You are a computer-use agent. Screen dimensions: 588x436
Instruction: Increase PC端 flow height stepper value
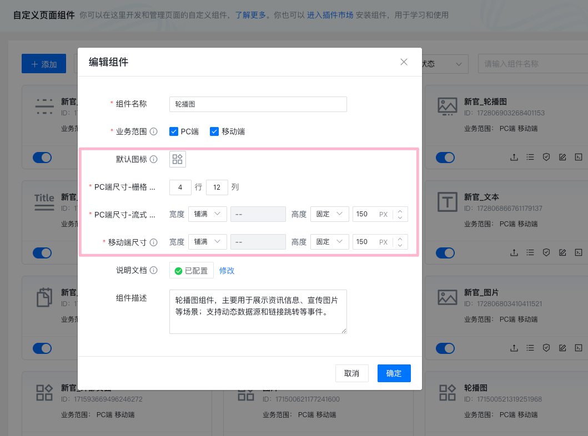pos(400,211)
